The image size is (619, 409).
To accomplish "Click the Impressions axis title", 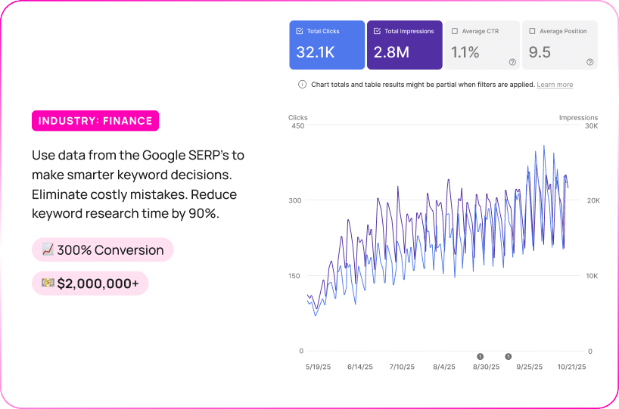I will click(578, 118).
